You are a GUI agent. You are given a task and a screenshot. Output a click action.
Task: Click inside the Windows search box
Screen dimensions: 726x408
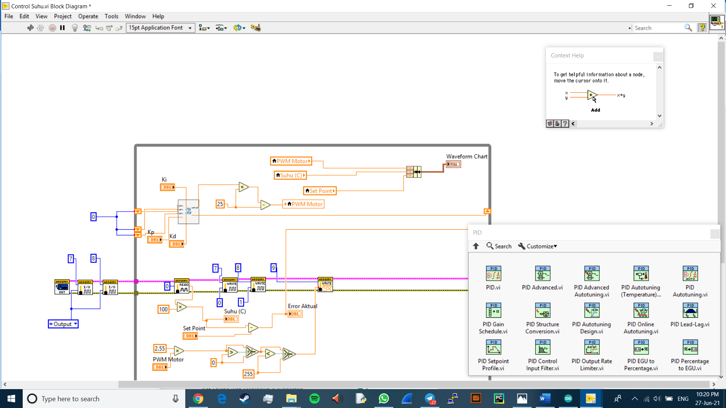[95, 399]
